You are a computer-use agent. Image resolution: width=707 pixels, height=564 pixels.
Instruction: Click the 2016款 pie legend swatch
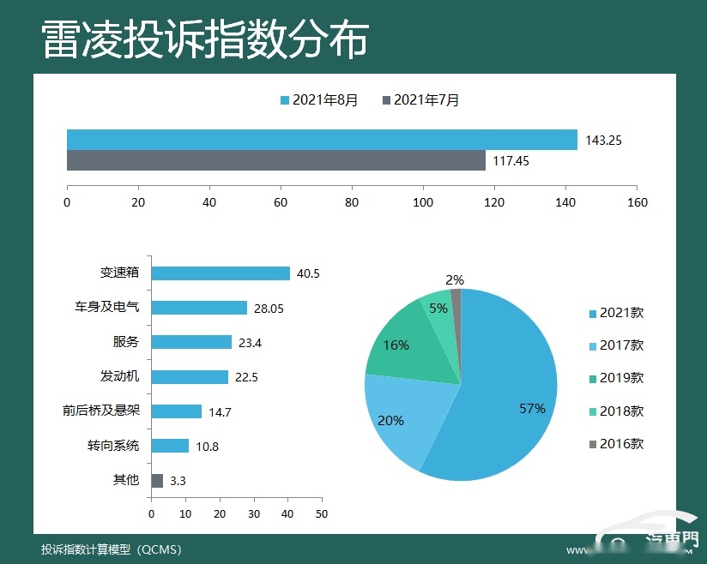tap(593, 445)
